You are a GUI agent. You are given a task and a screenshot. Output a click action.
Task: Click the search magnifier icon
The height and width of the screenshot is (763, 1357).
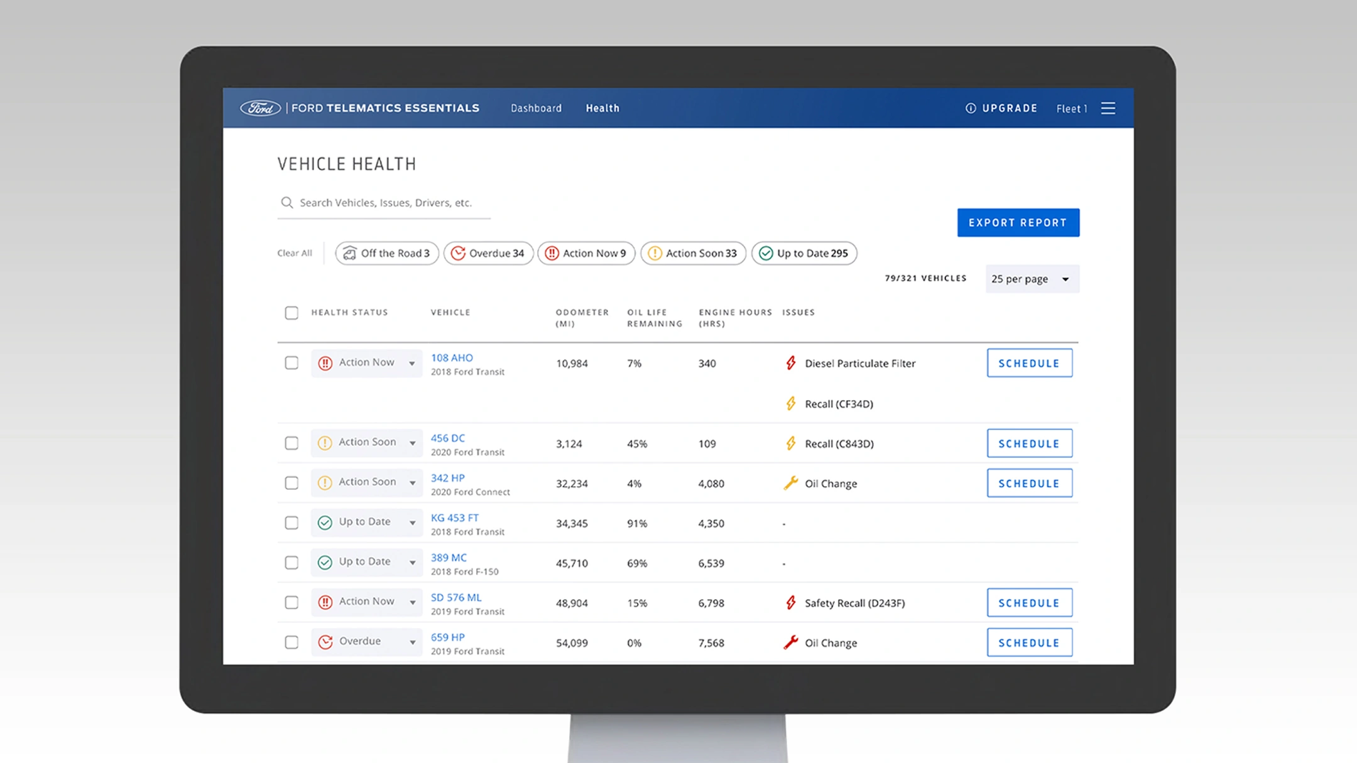(x=287, y=203)
